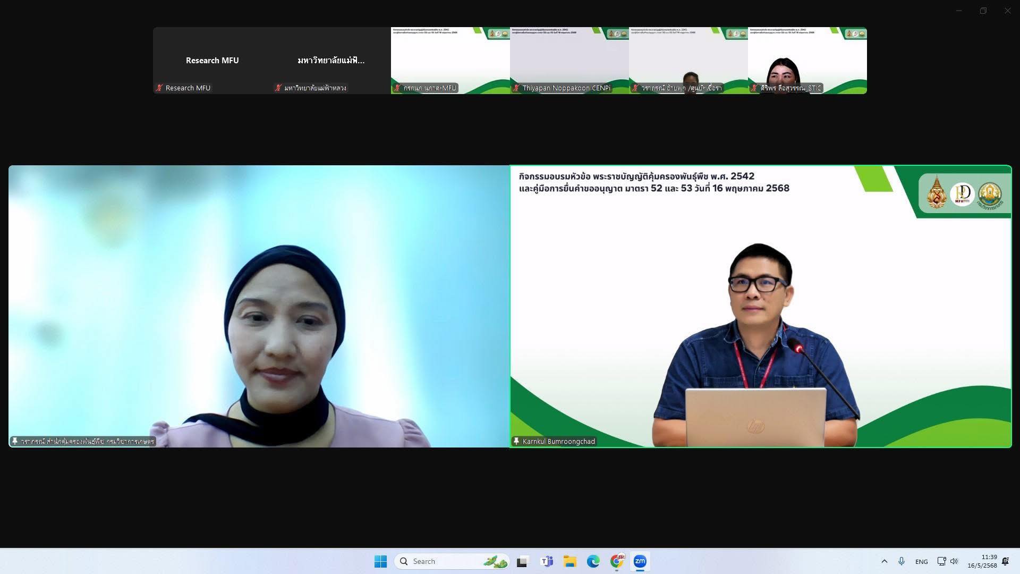This screenshot has height=574, width=1020.
Task: Click the microphone icon in the system tray
Action: (x=902, y=561)
